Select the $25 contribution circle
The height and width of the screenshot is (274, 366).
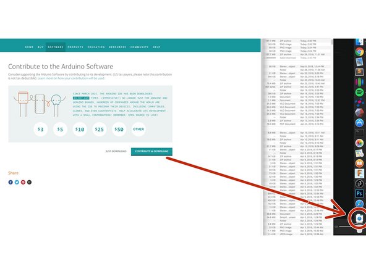100,129
